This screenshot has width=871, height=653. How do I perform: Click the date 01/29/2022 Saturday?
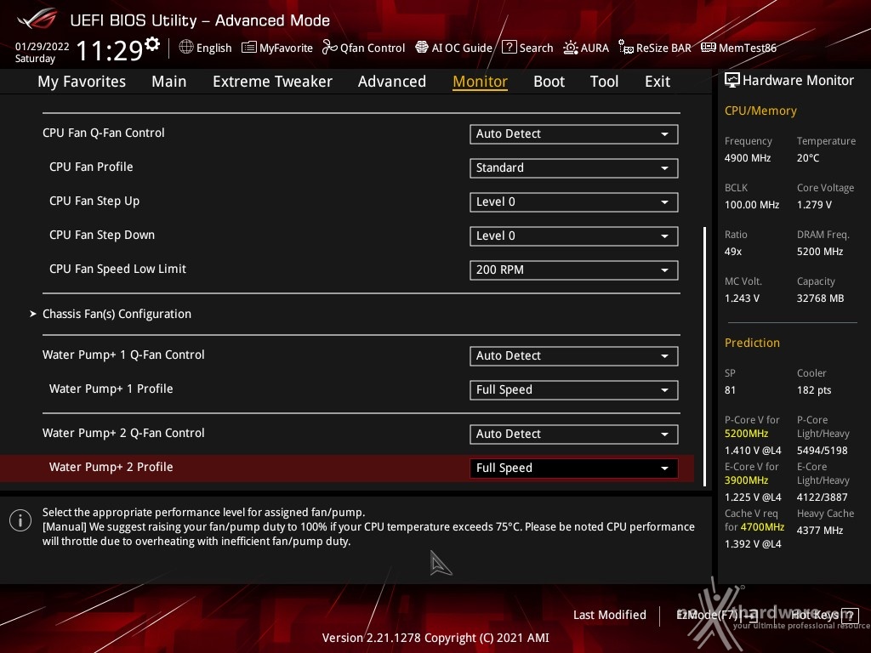[x=42, y=52]
